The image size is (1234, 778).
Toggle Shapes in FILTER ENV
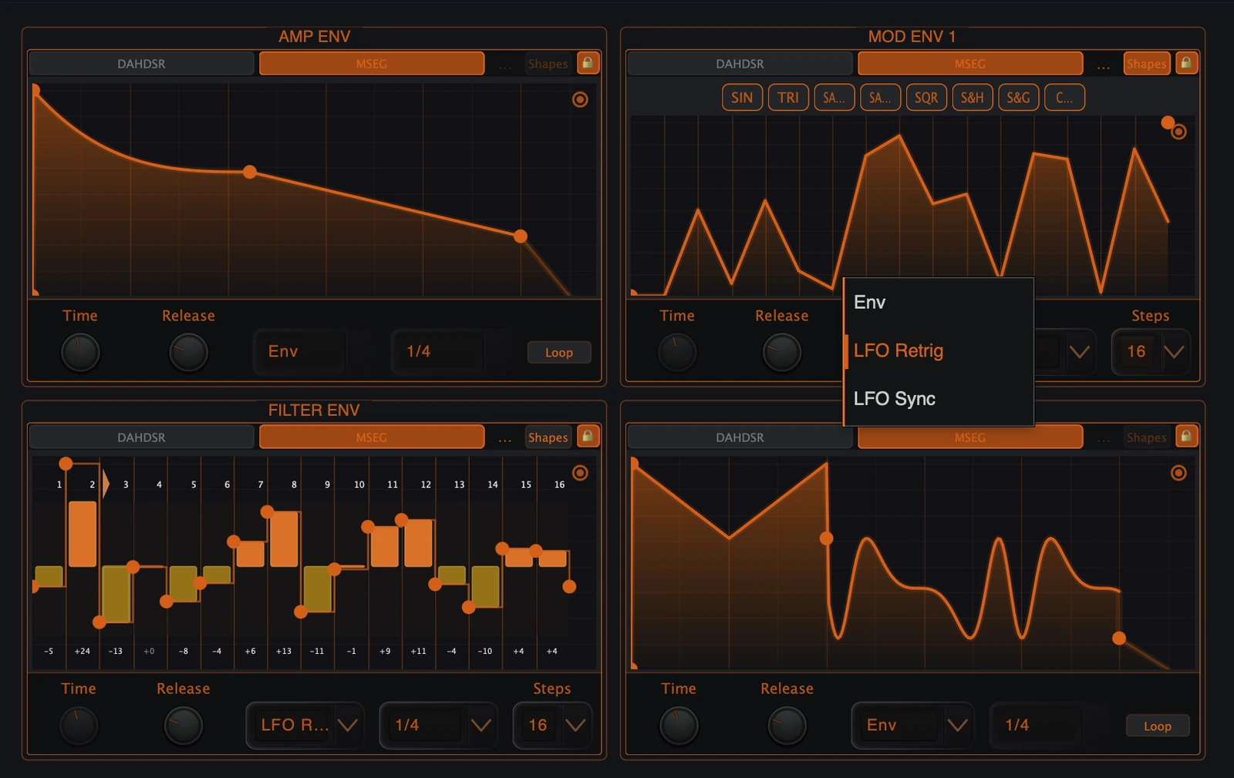tap(548, 438)
